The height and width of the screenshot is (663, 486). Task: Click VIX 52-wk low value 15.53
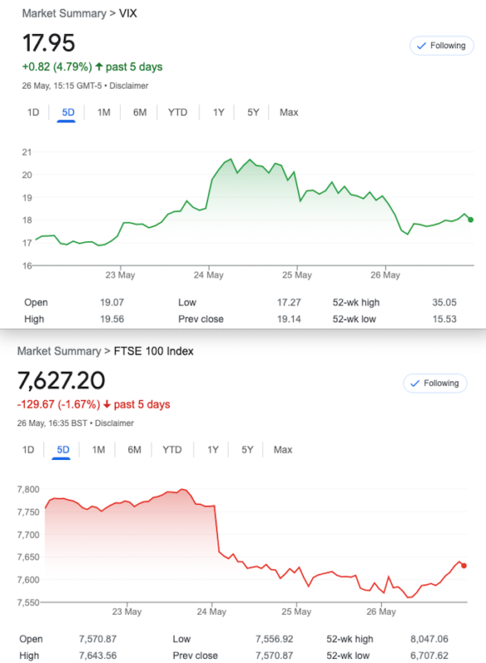click(x=445, y=319)
